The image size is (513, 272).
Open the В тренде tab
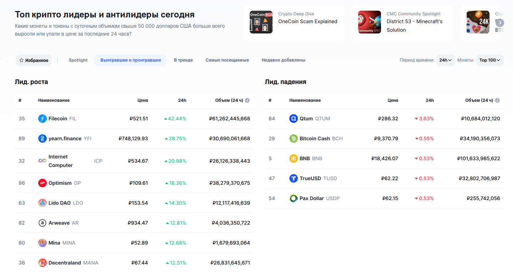pyautogui.click(x=183, y=60)
